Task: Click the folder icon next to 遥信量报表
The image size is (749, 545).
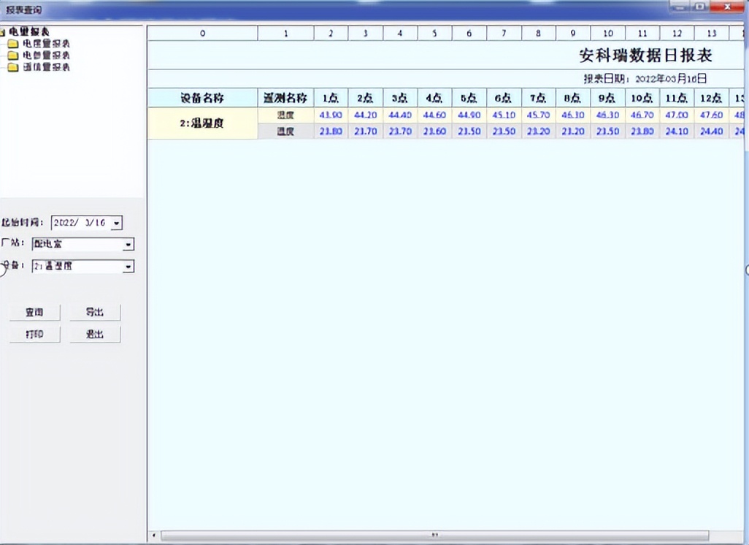Action: (12, 67)
